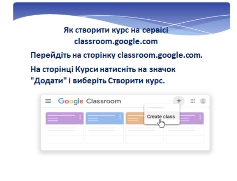The width and height of the screenshot is (237, 181).
Task: Click the classroom.google.com text in the title
Action: pos(116,40)
